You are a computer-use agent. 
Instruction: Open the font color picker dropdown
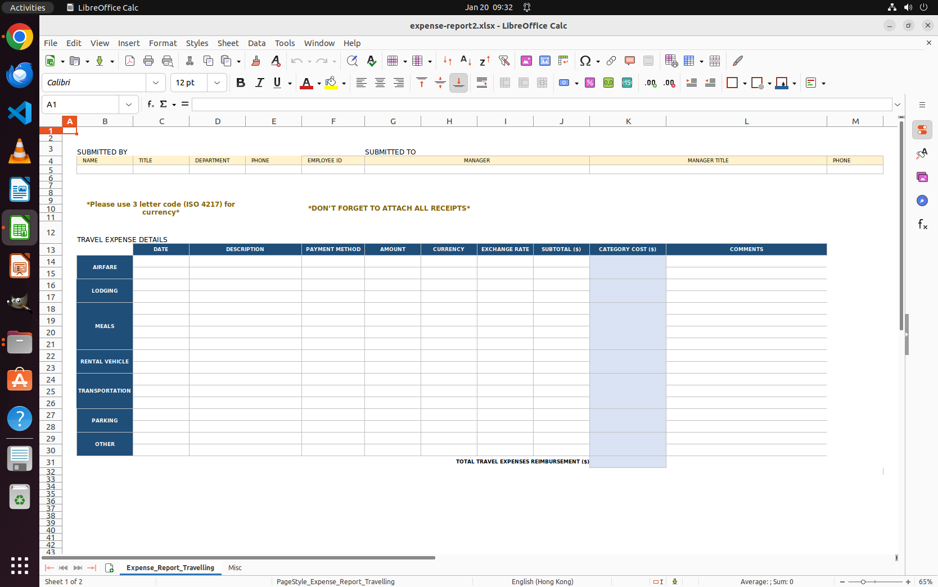[x=318, y=83]
